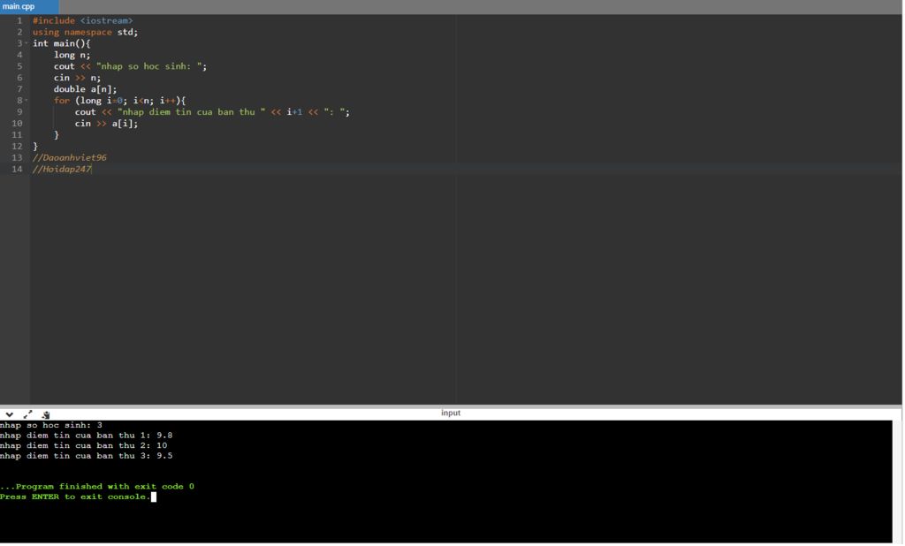Fold the main function at line 3
The image size is (905, 546).
[x=26, y=43]
